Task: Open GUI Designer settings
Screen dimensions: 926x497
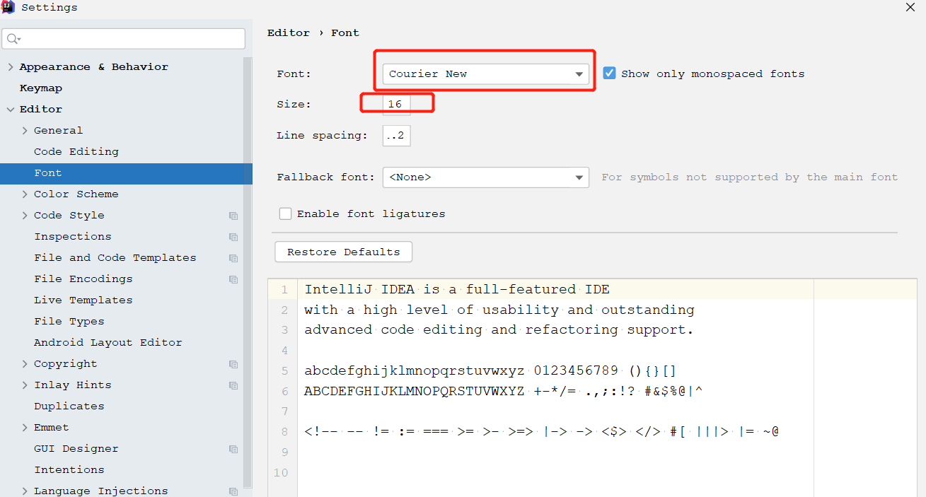Action: [76, 449]
